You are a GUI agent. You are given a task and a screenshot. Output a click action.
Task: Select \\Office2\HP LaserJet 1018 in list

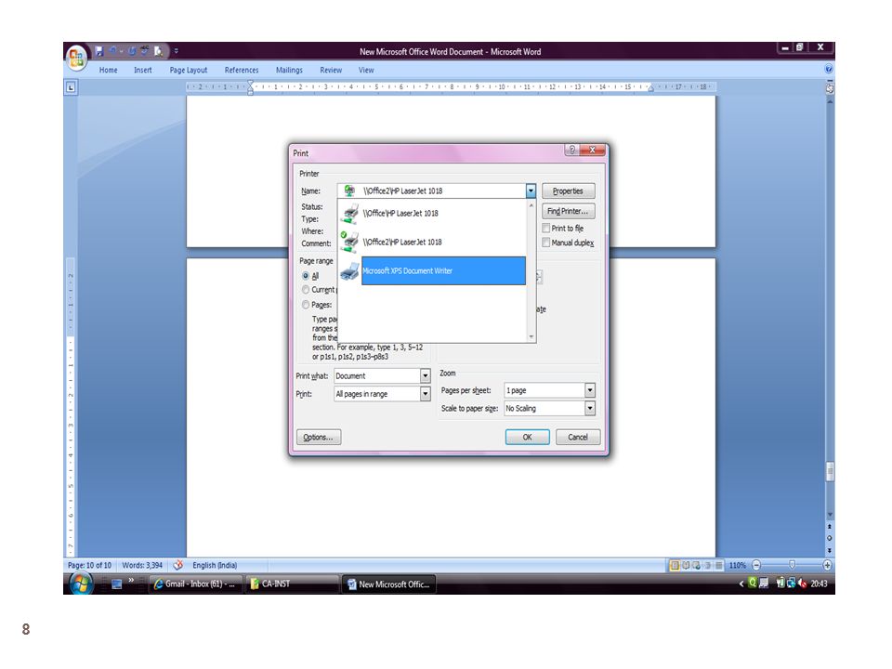click(x=433, y=243)
